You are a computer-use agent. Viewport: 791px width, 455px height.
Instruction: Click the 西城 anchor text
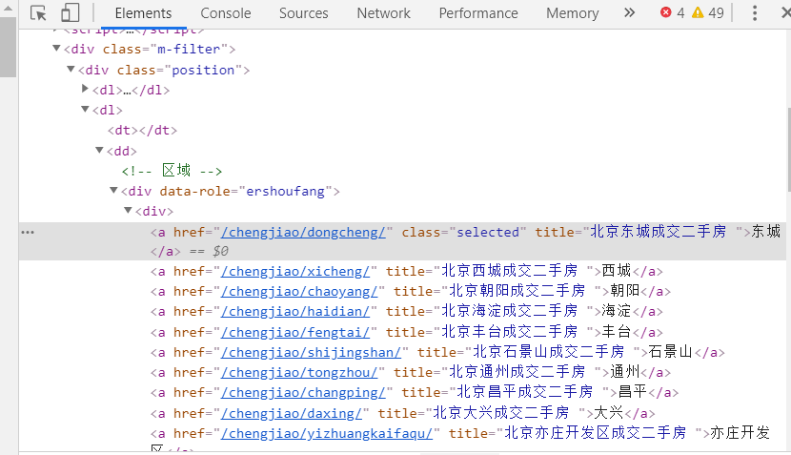click(x=617, y=271)
